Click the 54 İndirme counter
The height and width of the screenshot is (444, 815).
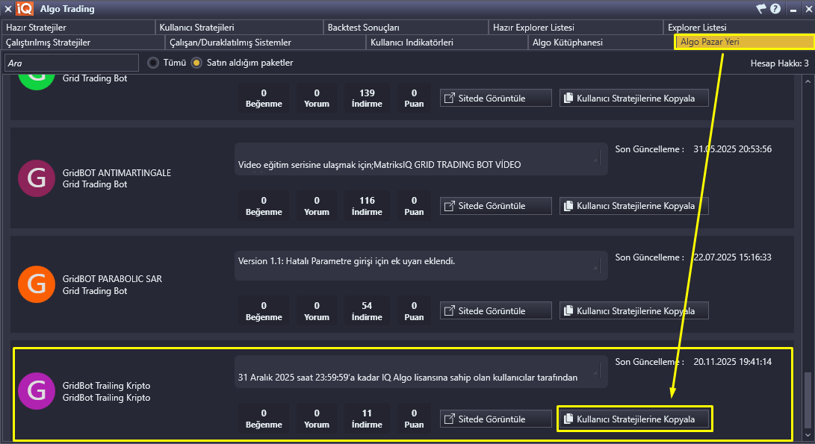pyautogui.click(x=367, y=311)
